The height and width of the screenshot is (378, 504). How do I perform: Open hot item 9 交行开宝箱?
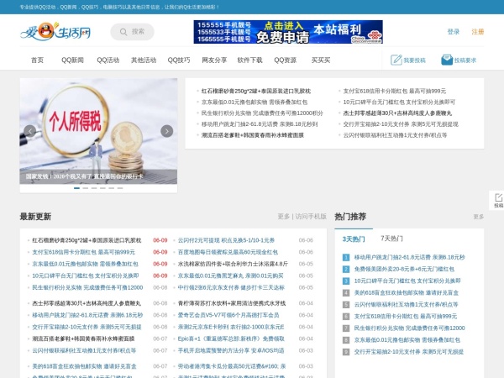tap(409, 352)
